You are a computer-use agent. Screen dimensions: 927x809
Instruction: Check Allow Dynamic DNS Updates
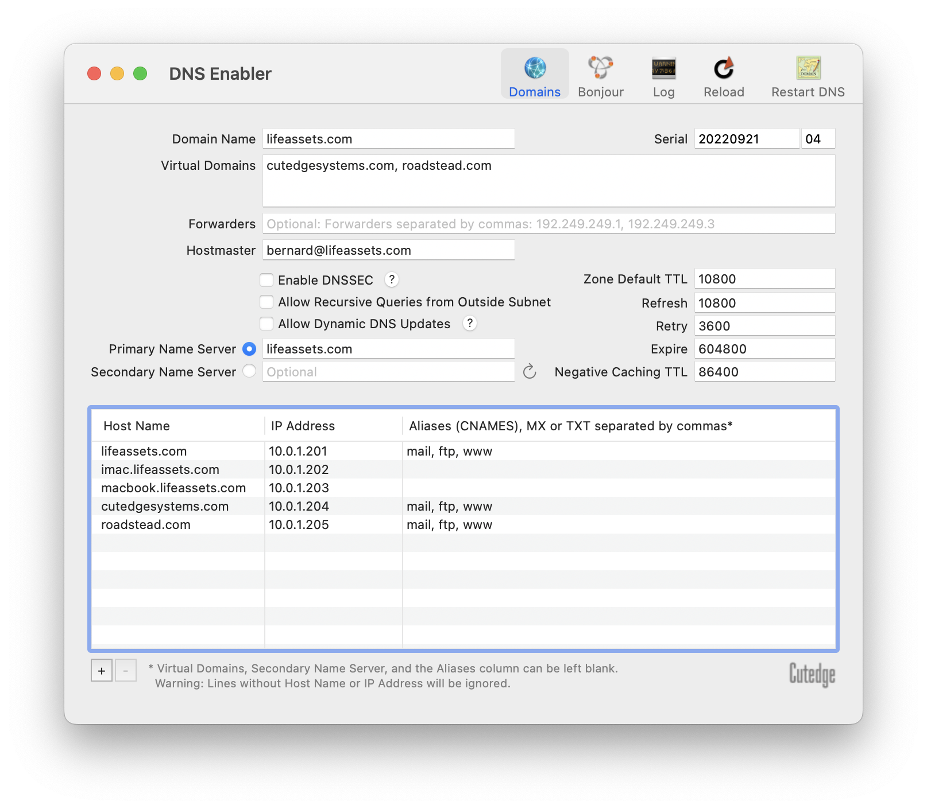point(266,324)
